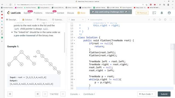Open the editor settings icon
The height and width of the screenshot is (98, 175).
click(x=165, y=20)
